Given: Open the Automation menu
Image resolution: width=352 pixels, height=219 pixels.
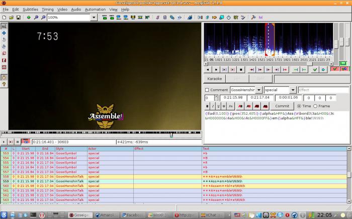Looking at the screenshot, I should click(x=95, y=10).
